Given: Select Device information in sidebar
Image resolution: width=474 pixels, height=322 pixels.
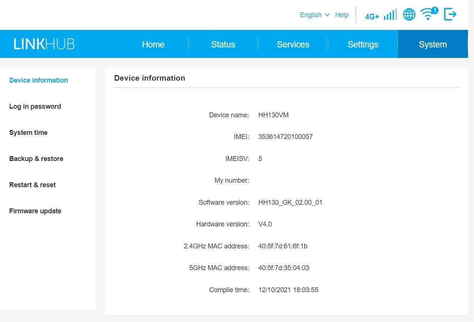Looking at the screenshot, I should [38, 80].
